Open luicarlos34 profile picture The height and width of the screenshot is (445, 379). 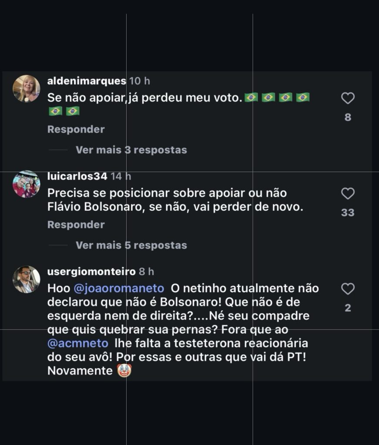27,184
